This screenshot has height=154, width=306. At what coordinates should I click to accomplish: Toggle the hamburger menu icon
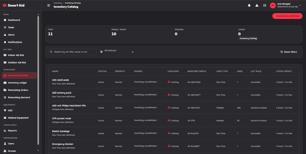coord(49,5)
